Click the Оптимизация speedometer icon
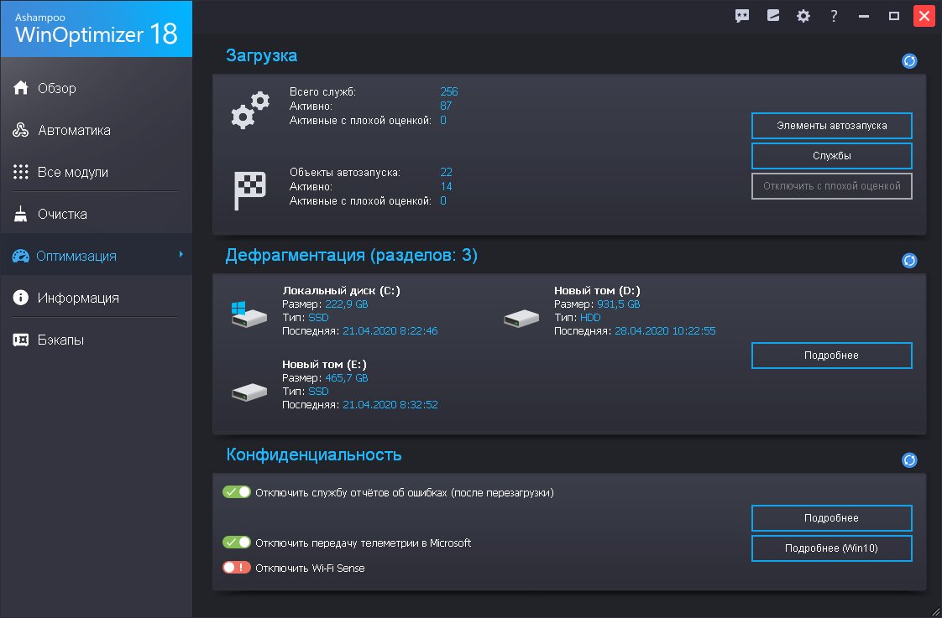Viewport: 942px width, 618px height. point(21,257)
